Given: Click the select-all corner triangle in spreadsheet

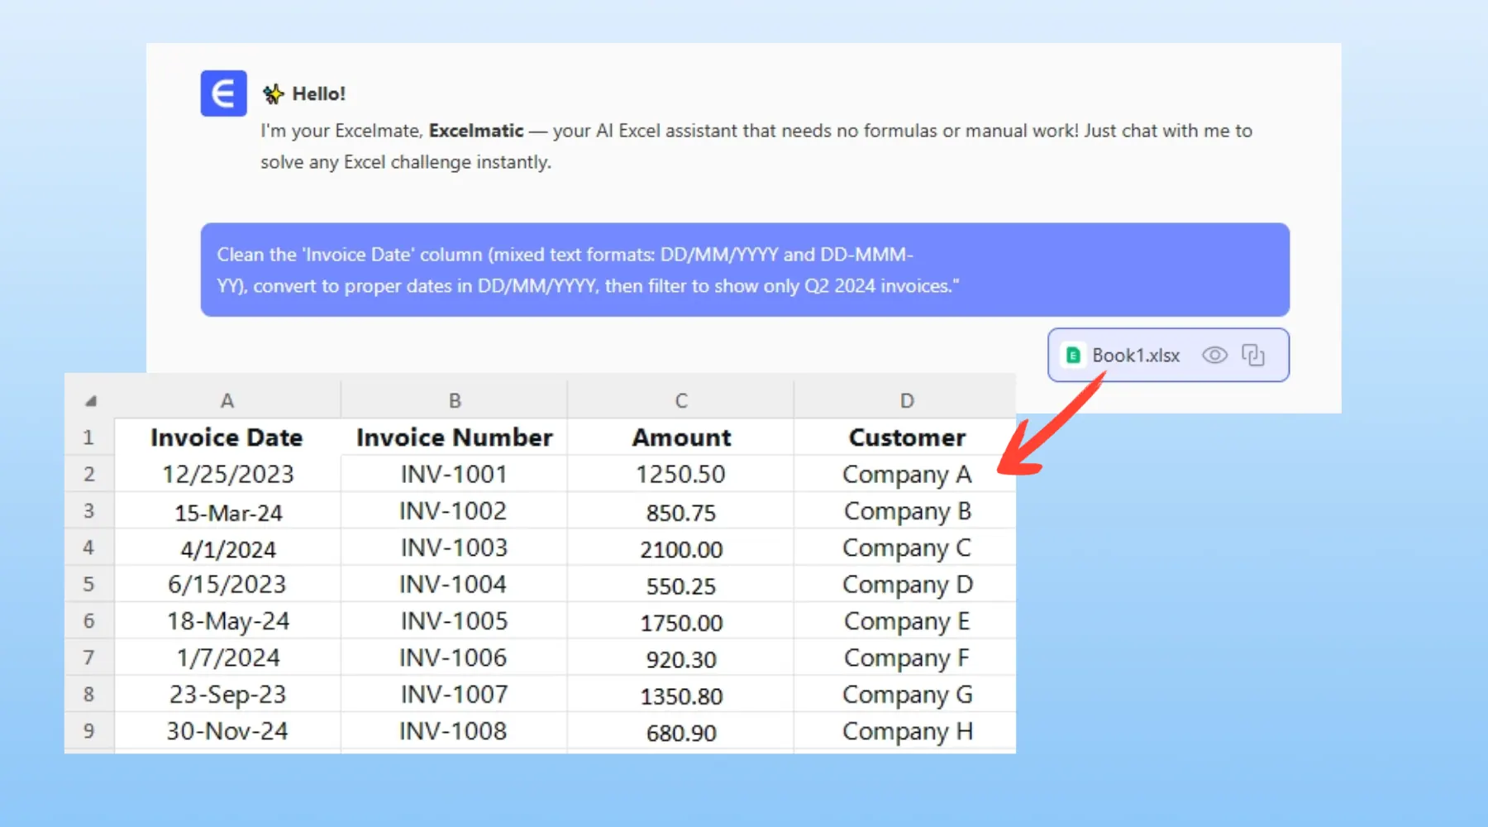Looking at the screenshot, I should click(x=90, y=401).
